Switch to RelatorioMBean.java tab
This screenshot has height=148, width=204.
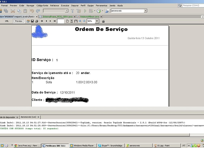point(90,17)
